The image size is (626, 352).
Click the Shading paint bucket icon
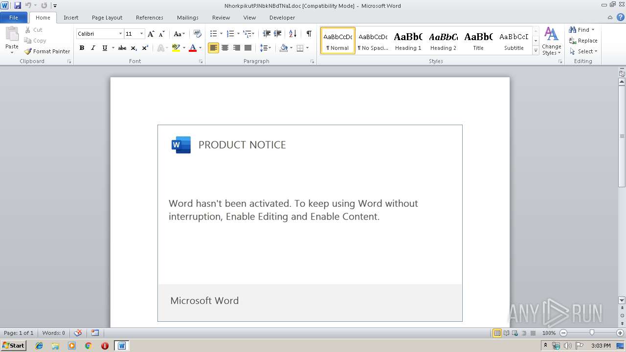click(284, 48)
